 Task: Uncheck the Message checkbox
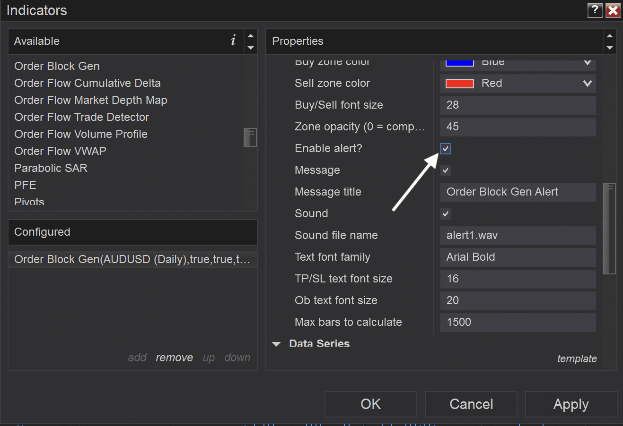click(446, 170)
